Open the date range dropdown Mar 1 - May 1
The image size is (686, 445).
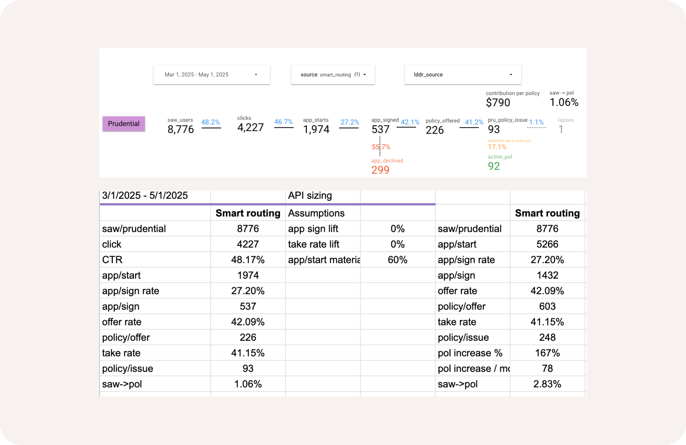point(211,75)
